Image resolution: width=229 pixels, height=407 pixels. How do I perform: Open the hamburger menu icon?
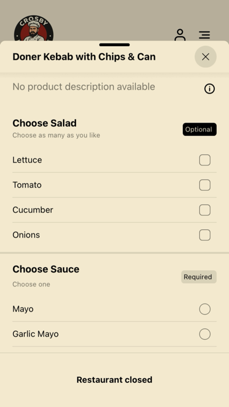(x=204, y=35)
